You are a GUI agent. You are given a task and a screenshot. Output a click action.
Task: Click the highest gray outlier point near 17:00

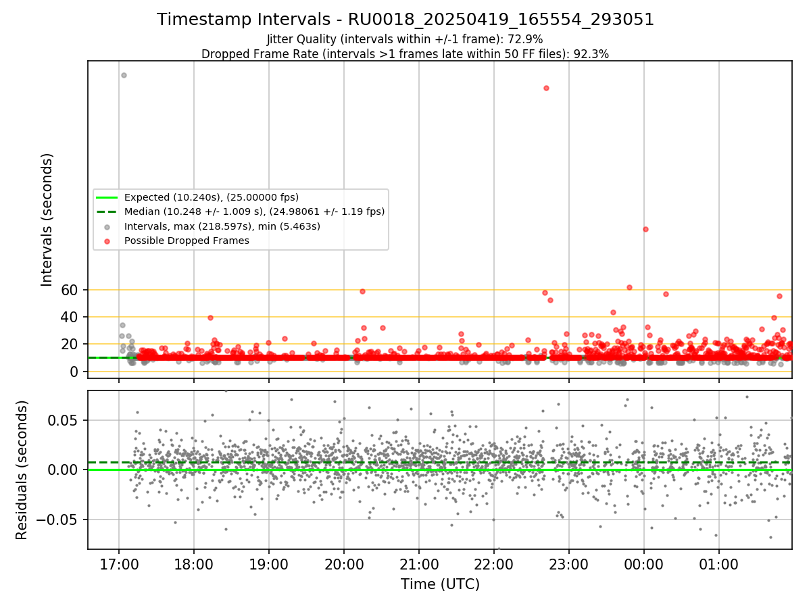pyautogui.click(x=124, y=75)
